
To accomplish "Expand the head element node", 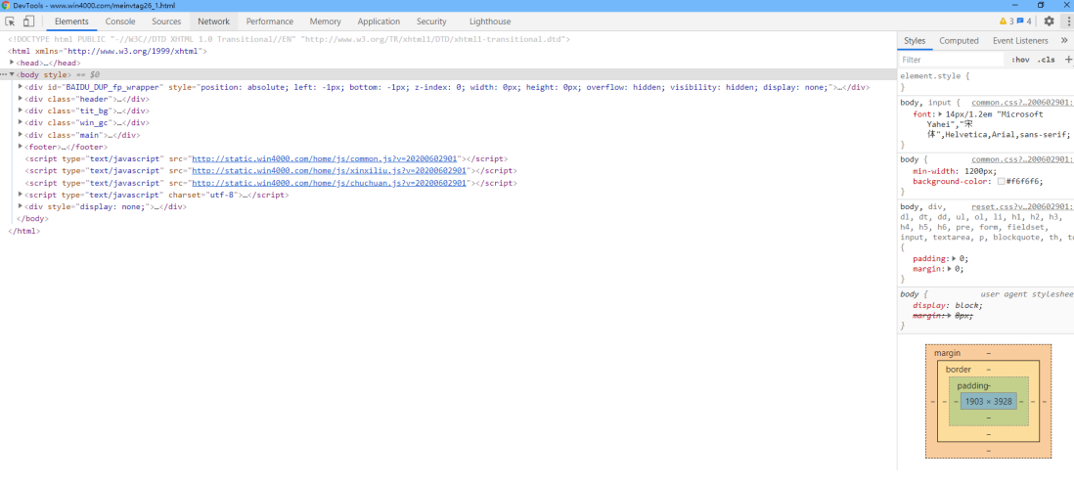I will [x=13, y=63].
